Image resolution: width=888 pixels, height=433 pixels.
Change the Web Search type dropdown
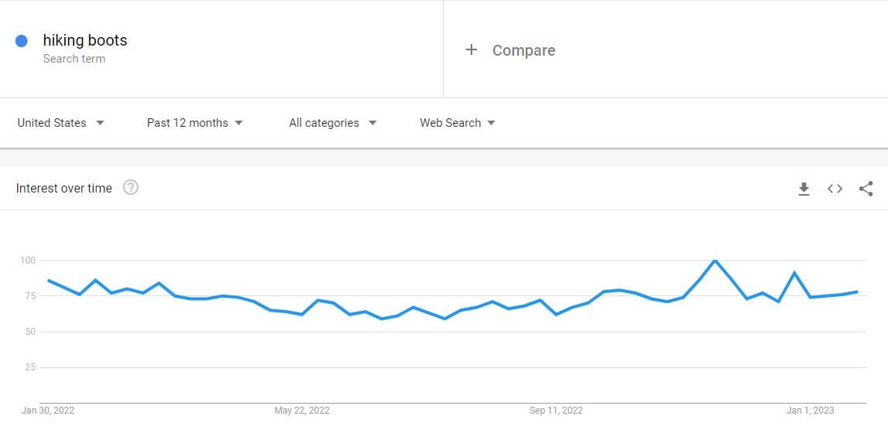tap(457, 123)
